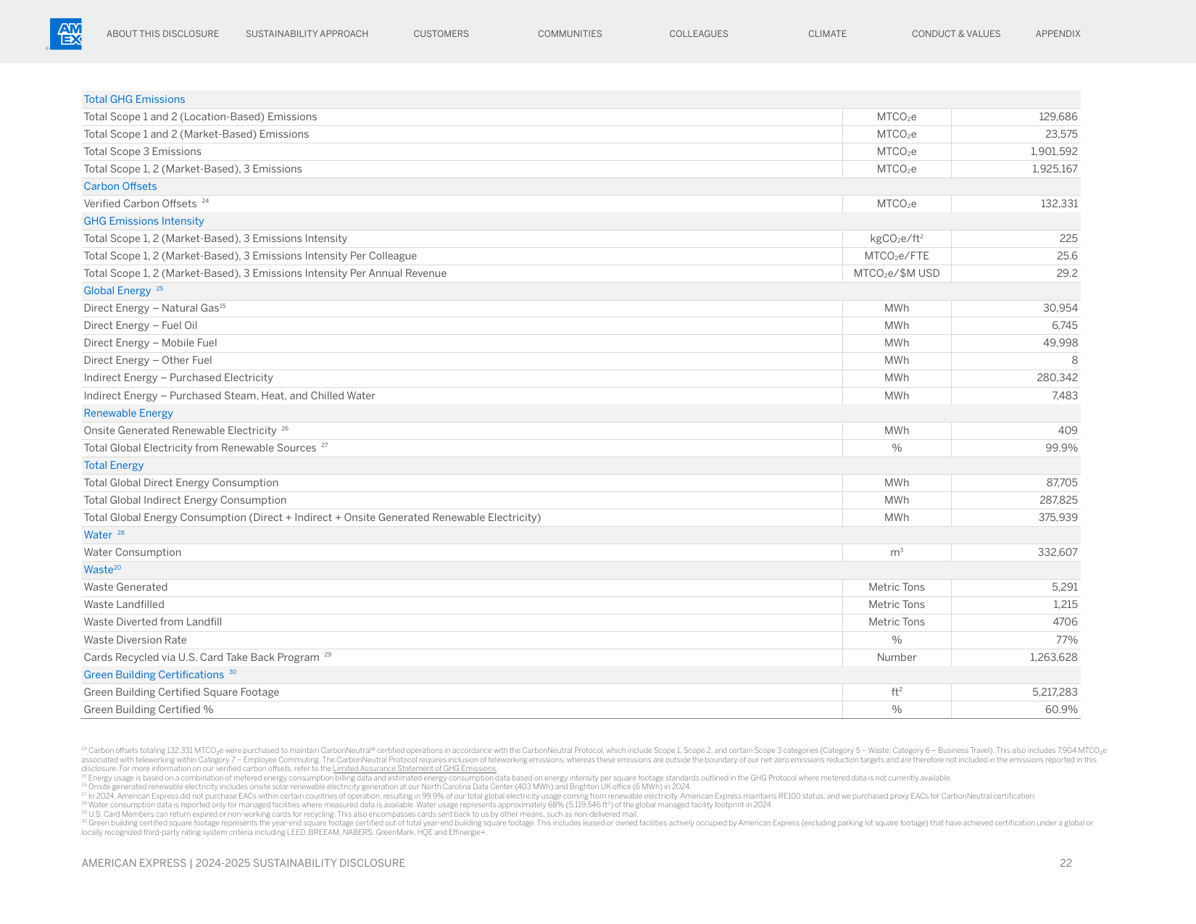Click the 129,686 location-based emissions value
This screenshot has height=924, width=1196.
tap(1058, 117)
